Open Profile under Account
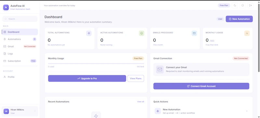260x118 pixels. pos(20,77)
